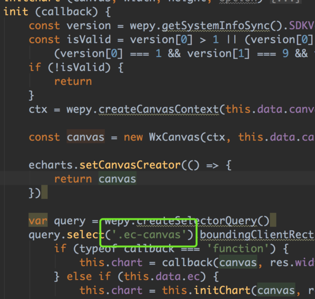
Task: Click wepy on the const version line
Action: 143,26
